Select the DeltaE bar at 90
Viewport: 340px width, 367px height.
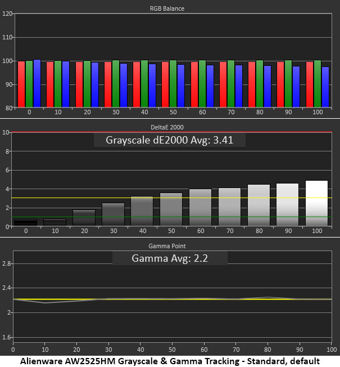[287, 204]
